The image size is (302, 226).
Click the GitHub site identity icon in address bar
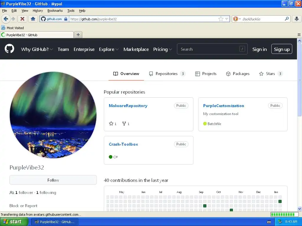pos(43,19)
